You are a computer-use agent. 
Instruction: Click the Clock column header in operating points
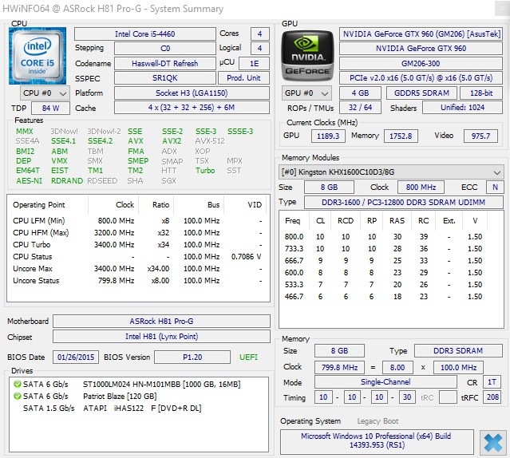tap(125, 205)
